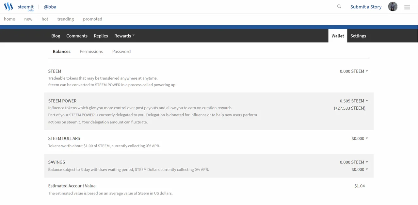Click the STEEM POWER heading
Image resolution: width=418 pixels, height=205 pixels.
coord(62,101)
